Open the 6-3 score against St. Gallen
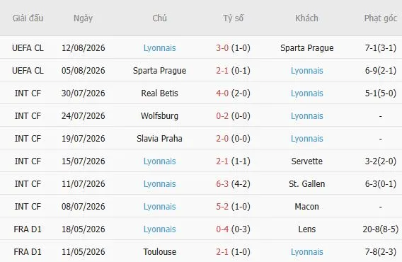 point(222,183)
